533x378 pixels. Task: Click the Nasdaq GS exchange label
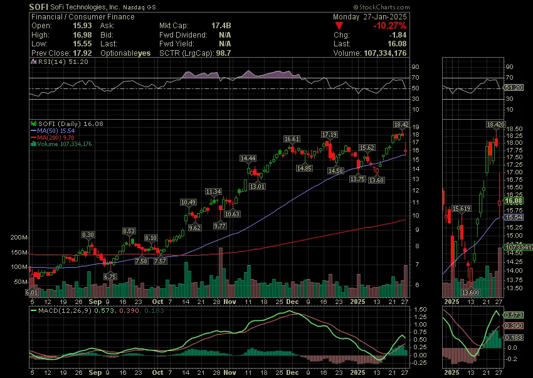[139, 7]
